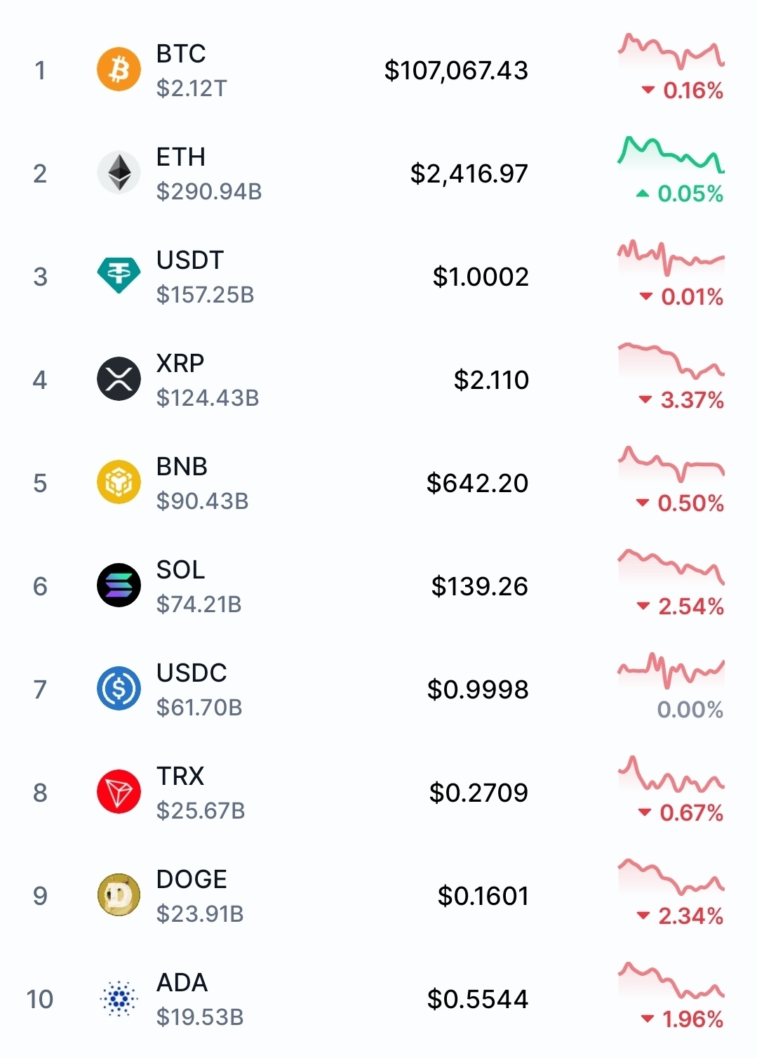Open the XRP coin icon
757x1058 pixels.
119,379
